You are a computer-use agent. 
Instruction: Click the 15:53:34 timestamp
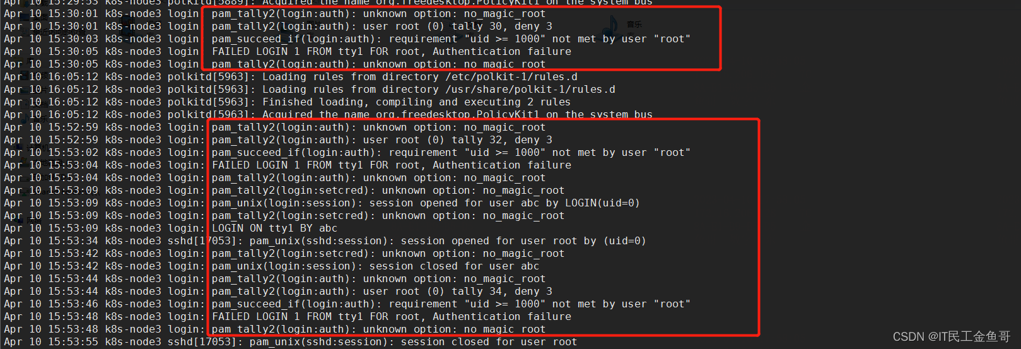click(x=73, y=241)
